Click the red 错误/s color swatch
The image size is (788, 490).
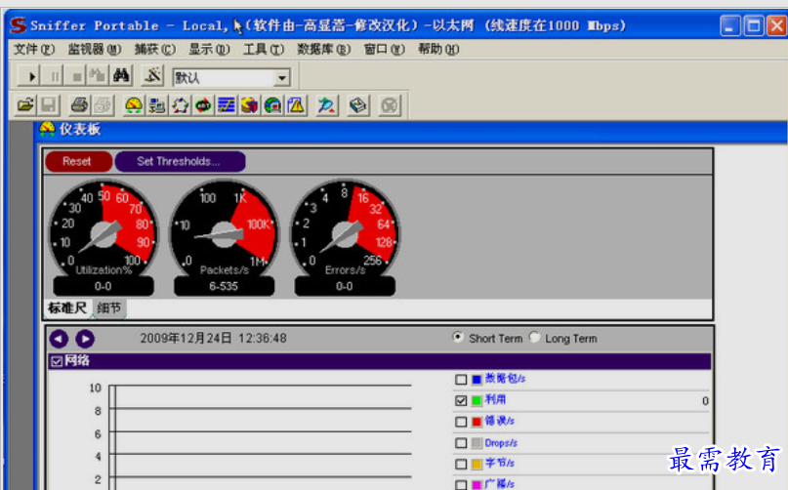[x=477, y=422]
